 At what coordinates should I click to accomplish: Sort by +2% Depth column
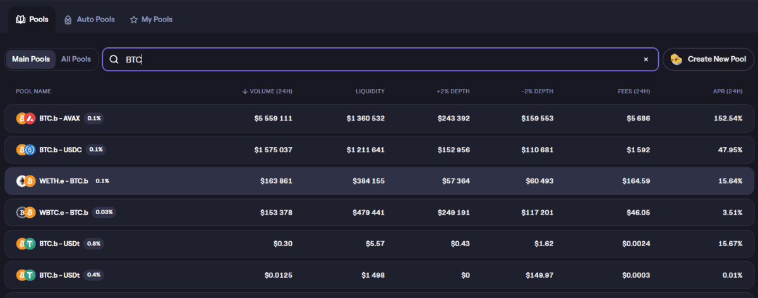pos(453,92)
